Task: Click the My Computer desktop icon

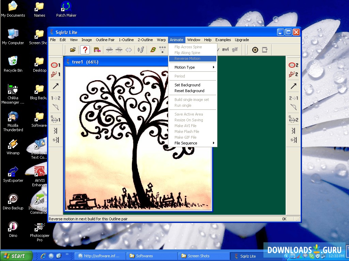Action: click(13, 37)
